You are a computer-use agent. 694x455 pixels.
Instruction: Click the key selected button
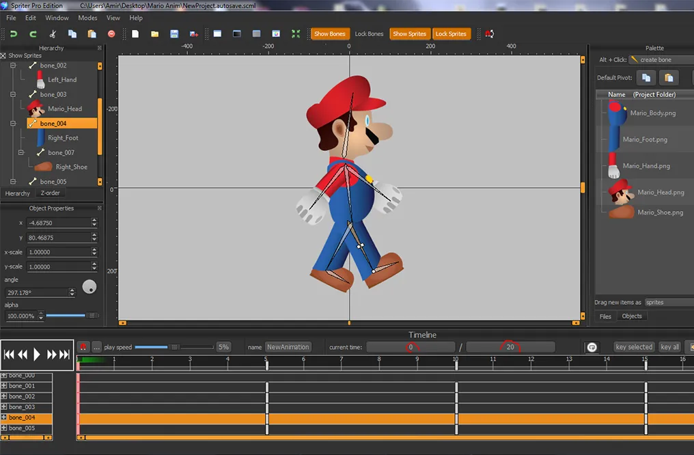point(634,347)
